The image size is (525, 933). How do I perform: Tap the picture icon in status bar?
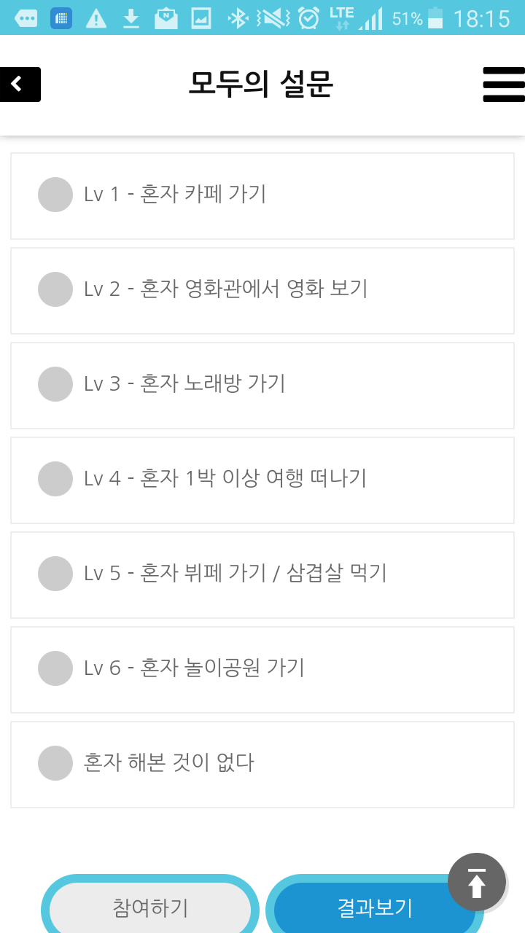click(201, 18)
